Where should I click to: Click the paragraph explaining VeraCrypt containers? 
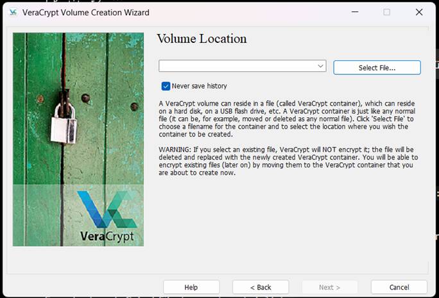point(287,119)
